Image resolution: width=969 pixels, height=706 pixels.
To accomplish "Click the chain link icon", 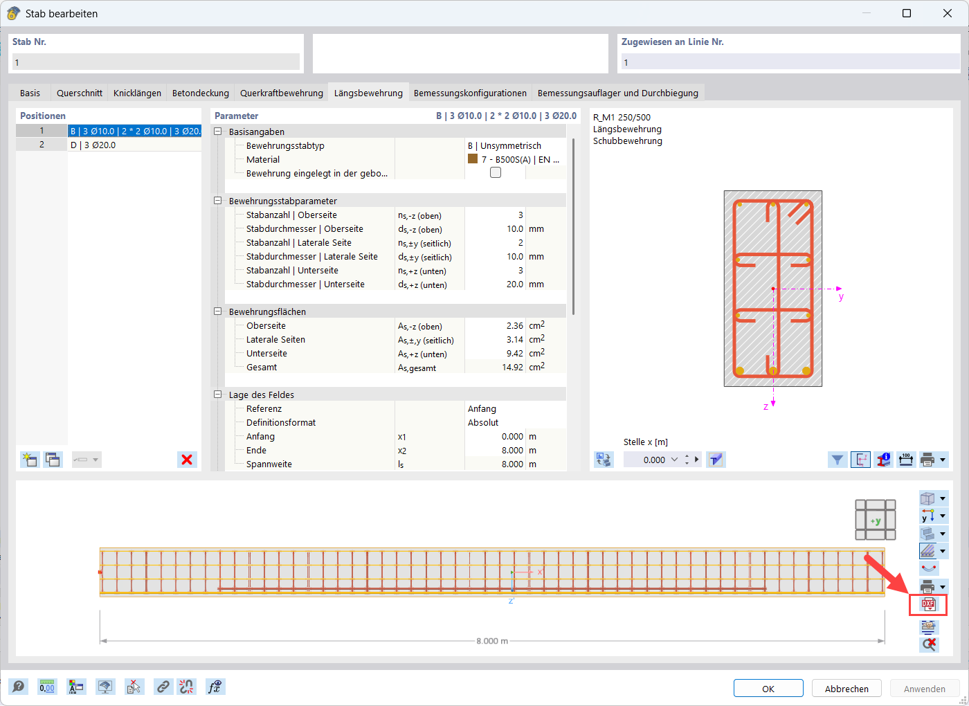I will click(163, 687).
